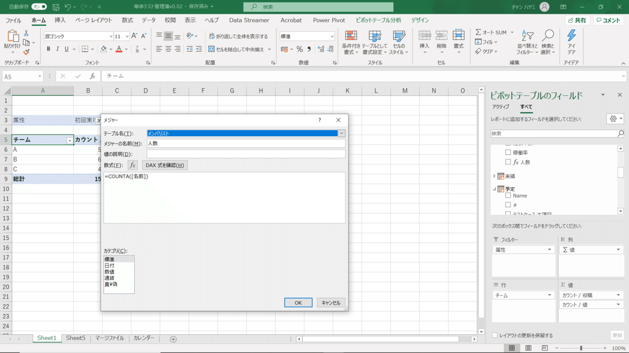This screenshot has height=353, width=629.
Task: Open Format as Table gallery
Action: click(374, 42)
